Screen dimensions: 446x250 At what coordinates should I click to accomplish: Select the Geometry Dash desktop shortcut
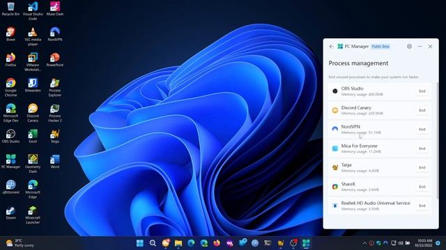(33, 164)
